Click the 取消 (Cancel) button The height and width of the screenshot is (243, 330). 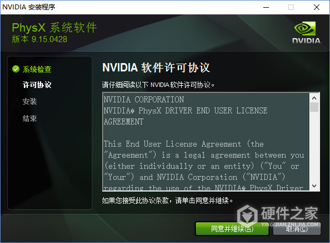[x=297, y=229]
